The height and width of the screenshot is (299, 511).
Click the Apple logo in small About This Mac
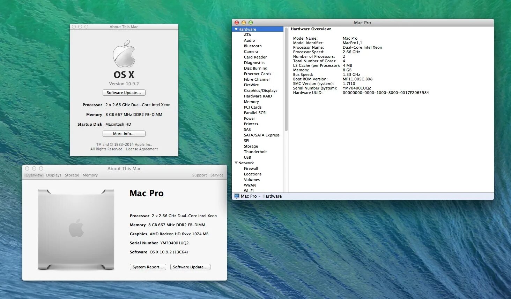(124, 53)
